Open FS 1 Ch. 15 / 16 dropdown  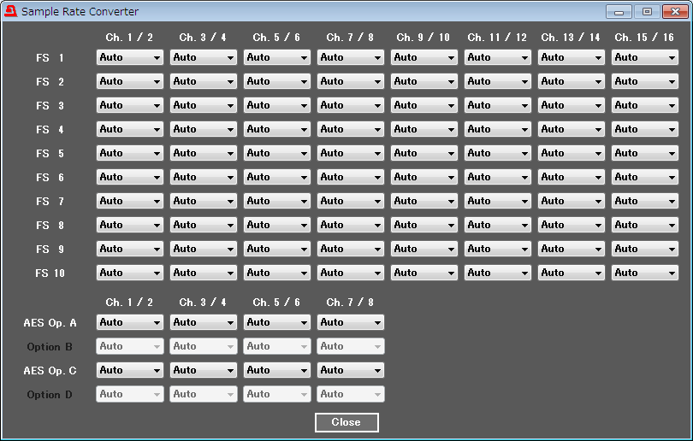pyautogui.click(x=644, y=57)
